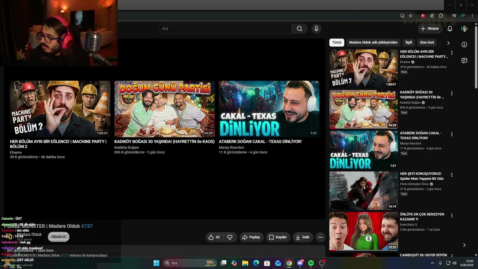Open Task View from the taskbar
The image size is (478, 269).
tap(223, 263)
